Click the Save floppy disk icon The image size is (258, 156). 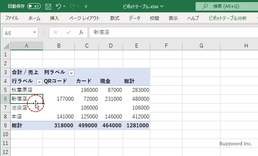pyautogui.click(x=48, y=6)
